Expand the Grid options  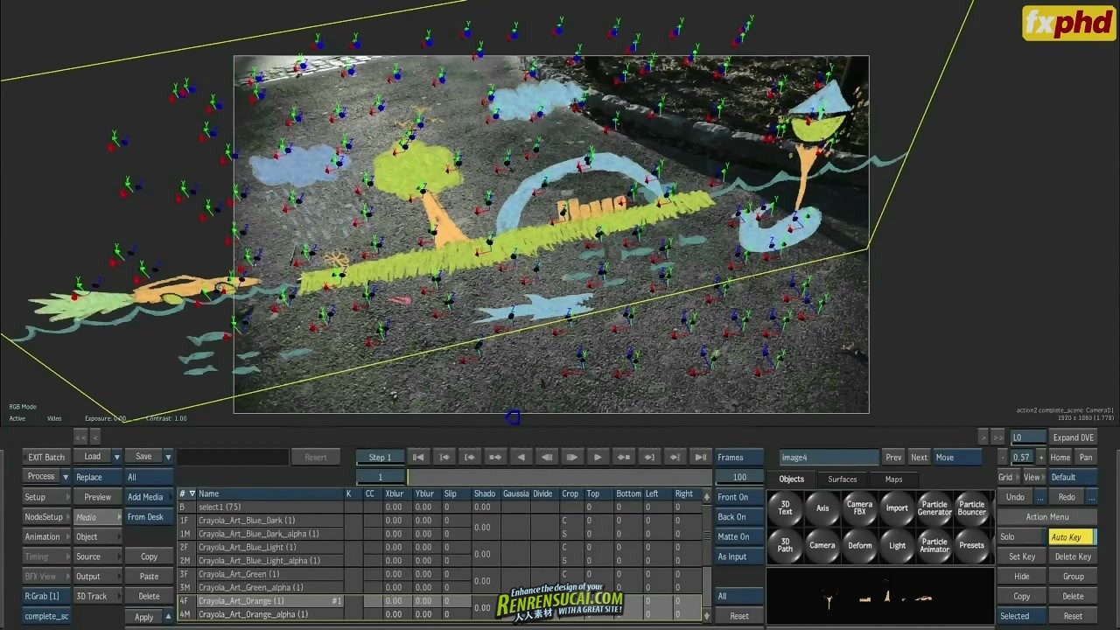[1009, 477]
